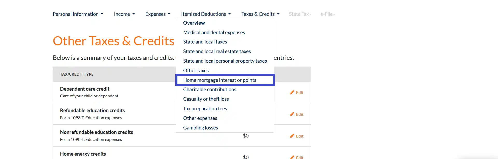This screenshot has height=159, width=498.
Task: Open State and local taxes entry
Action: (205, 42)
